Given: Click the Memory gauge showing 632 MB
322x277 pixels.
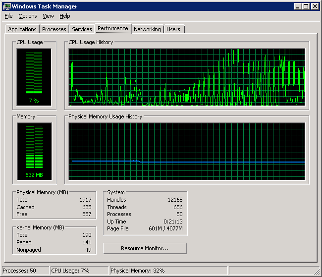Looking at the screenshot, I should (x=34, y=151).
